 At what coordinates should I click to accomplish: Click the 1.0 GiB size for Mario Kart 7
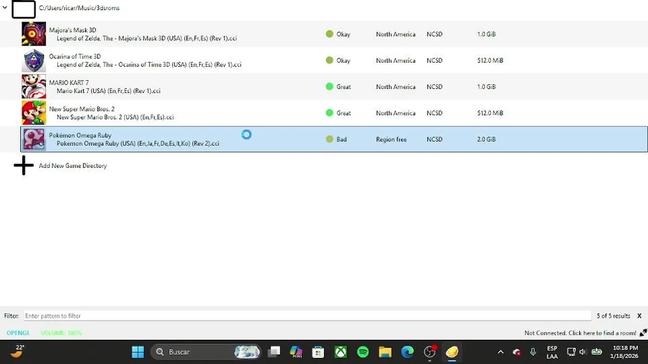pos(486,87)
